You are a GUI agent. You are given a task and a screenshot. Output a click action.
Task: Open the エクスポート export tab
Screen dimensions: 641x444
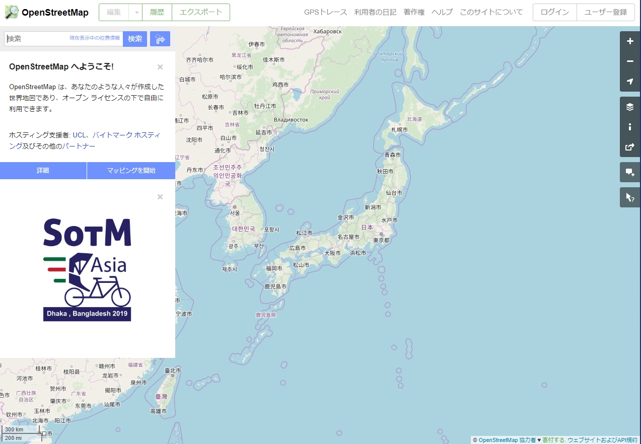pos(201,12)
